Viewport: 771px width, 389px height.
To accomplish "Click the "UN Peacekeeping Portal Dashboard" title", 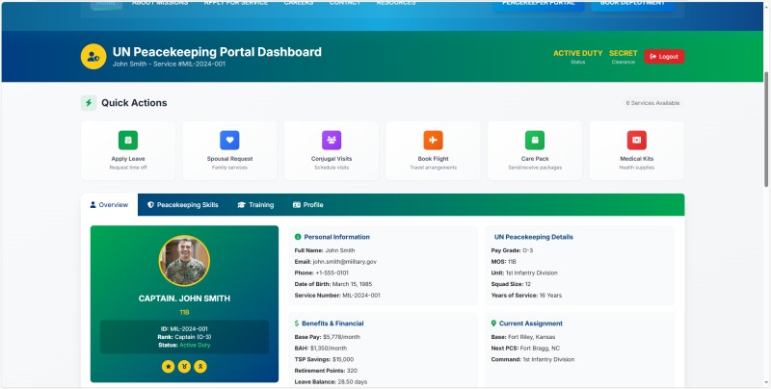I will [x=217, y=52].
